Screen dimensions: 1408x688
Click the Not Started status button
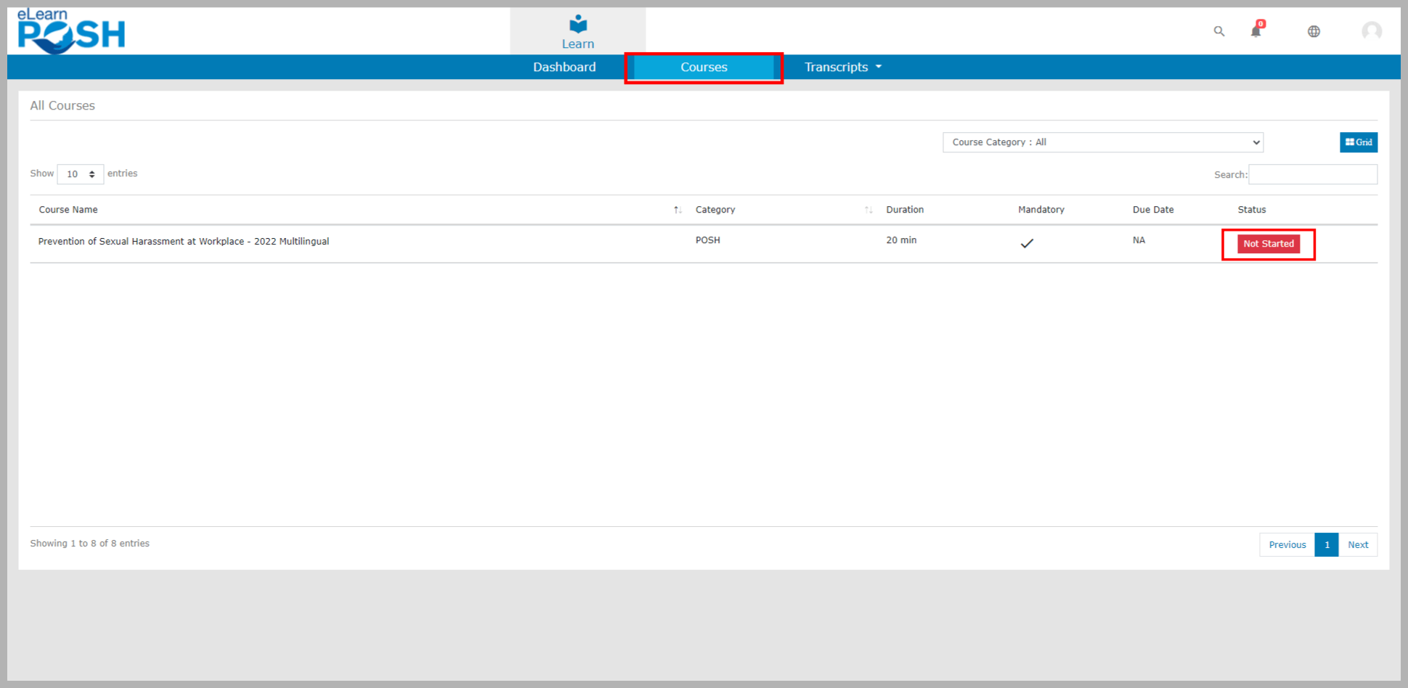1268,244
